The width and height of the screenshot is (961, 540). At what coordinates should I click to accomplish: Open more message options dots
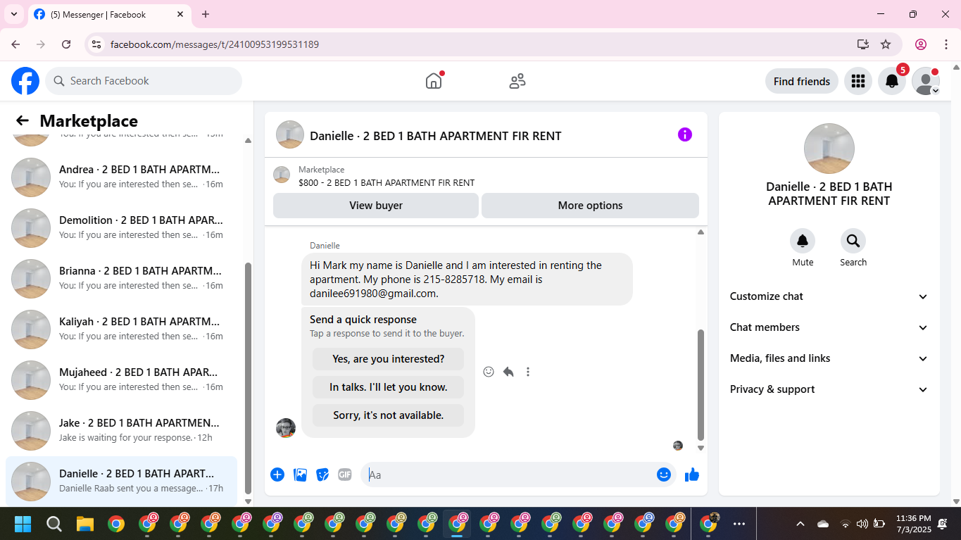[x=528, y=372]
